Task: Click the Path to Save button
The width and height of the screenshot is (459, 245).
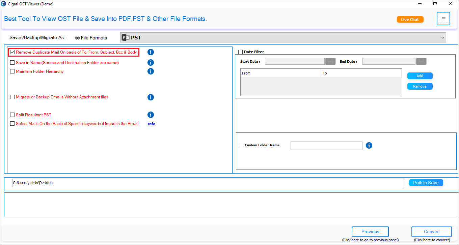Action: [x=426, y=183]
